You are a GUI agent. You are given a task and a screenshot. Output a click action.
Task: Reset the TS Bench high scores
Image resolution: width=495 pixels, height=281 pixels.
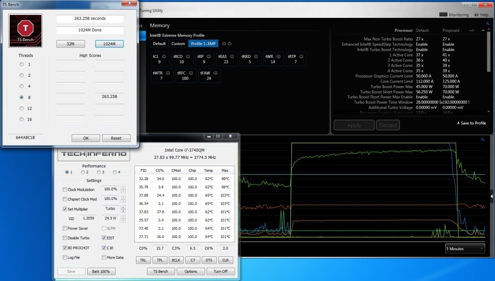pos(116,138)
